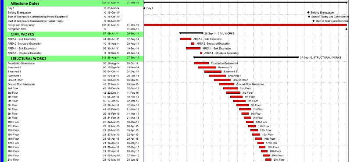The height and width of the screenshot is (162, 350).
Task: Click the Completion Date milestone diamond
Action: coord(346,29)
